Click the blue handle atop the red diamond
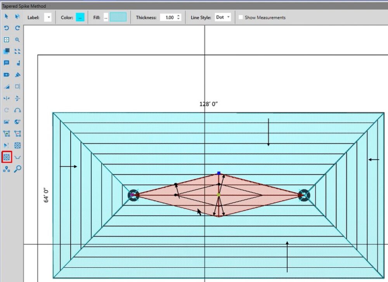The height and width of the screenshot is (282, 388). (219, 173)
